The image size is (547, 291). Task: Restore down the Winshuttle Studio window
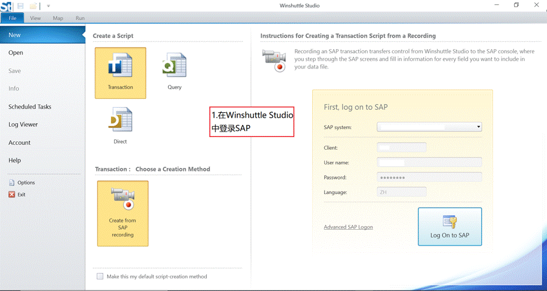pyautogui.click(x=516, y=5)
